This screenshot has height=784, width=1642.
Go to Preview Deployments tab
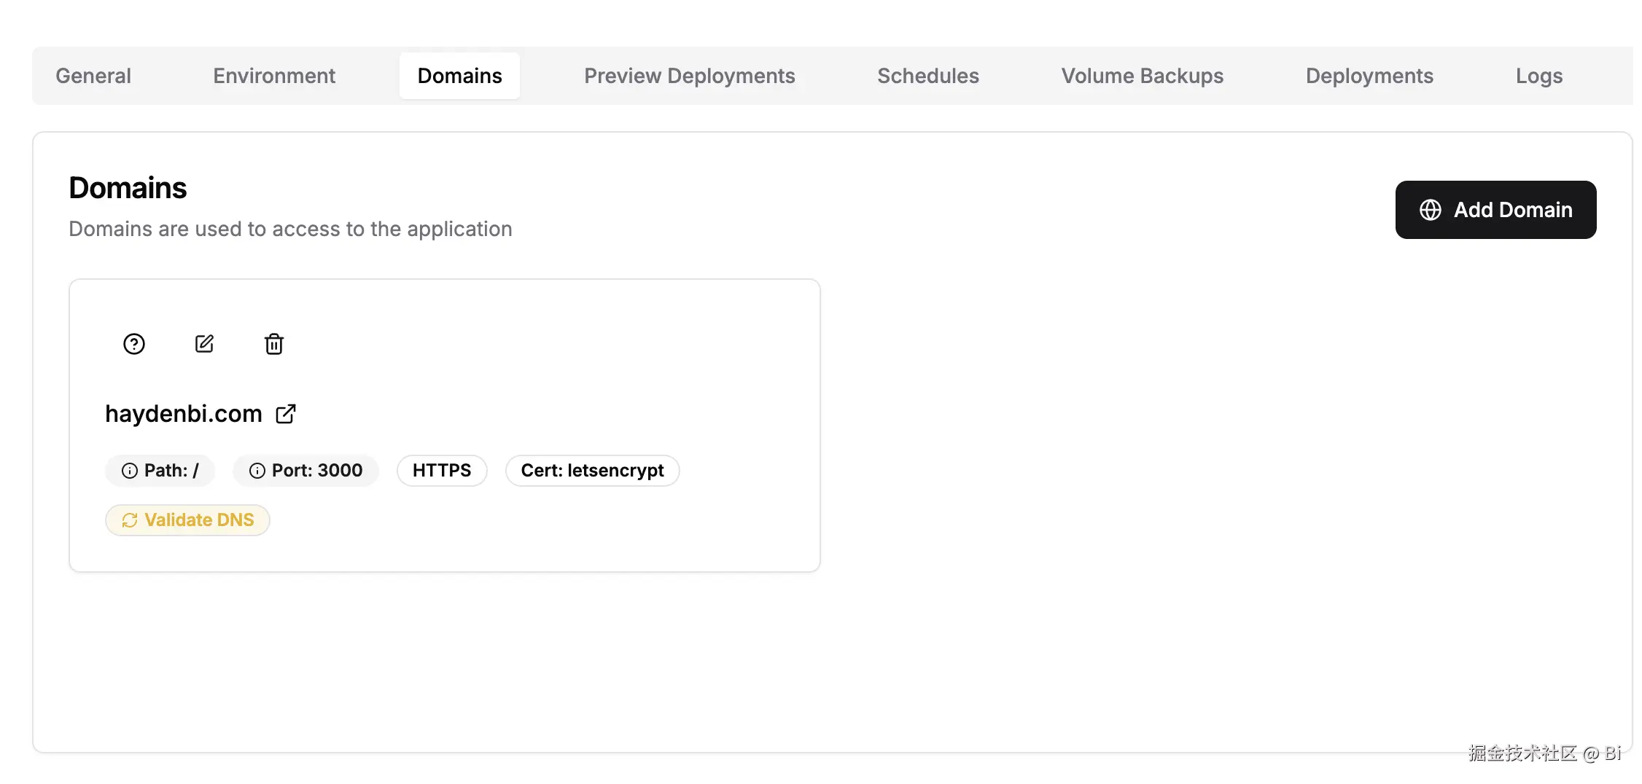tap(689, 76)
